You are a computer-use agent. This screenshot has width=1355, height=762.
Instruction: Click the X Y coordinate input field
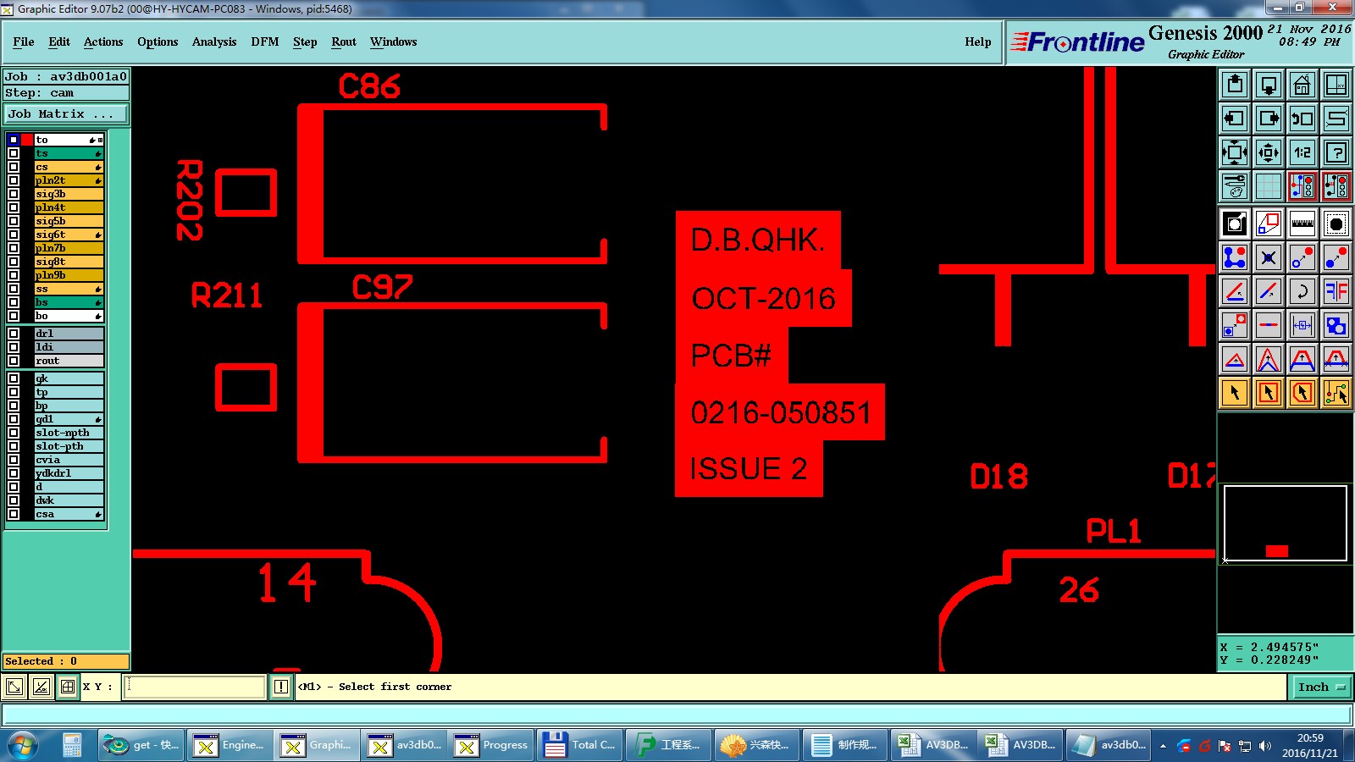195,687
